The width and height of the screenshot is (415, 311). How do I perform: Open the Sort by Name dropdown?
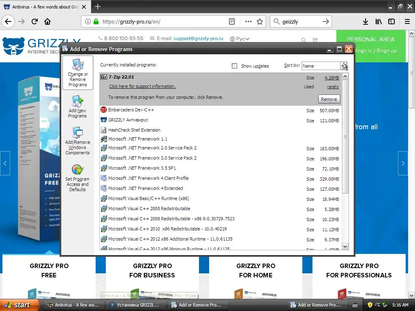325,66
